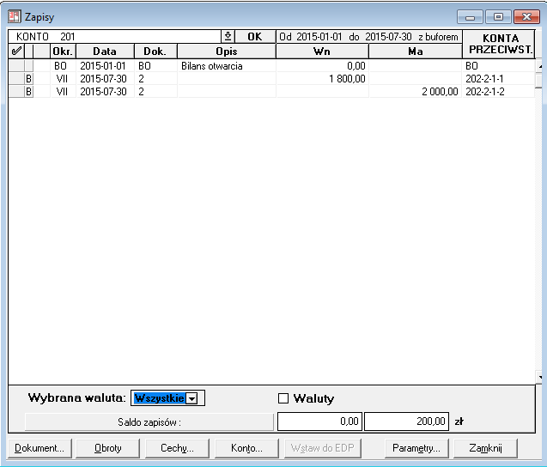Click the scrollbar up arrow of the list
The image size is (547, 467).
click(x=539, y=65)
